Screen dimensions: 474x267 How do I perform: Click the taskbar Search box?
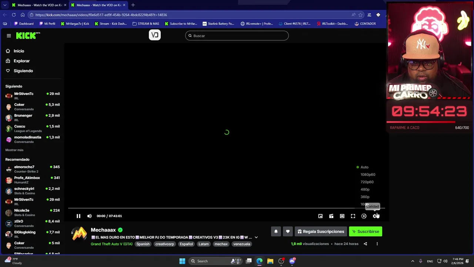(x=216, y=261)
